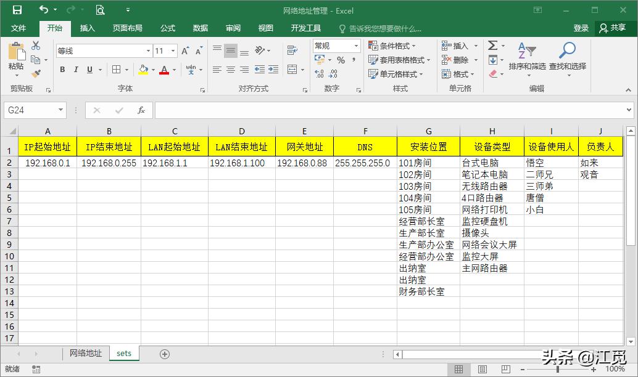Click the Cut scissors icon
The image size is (638, 377).
(x=36, y=46)
